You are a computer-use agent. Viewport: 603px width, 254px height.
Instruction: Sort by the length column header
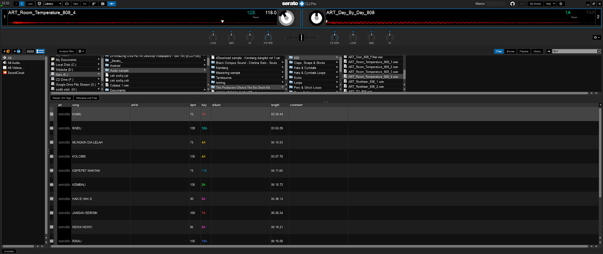point(280,105)
